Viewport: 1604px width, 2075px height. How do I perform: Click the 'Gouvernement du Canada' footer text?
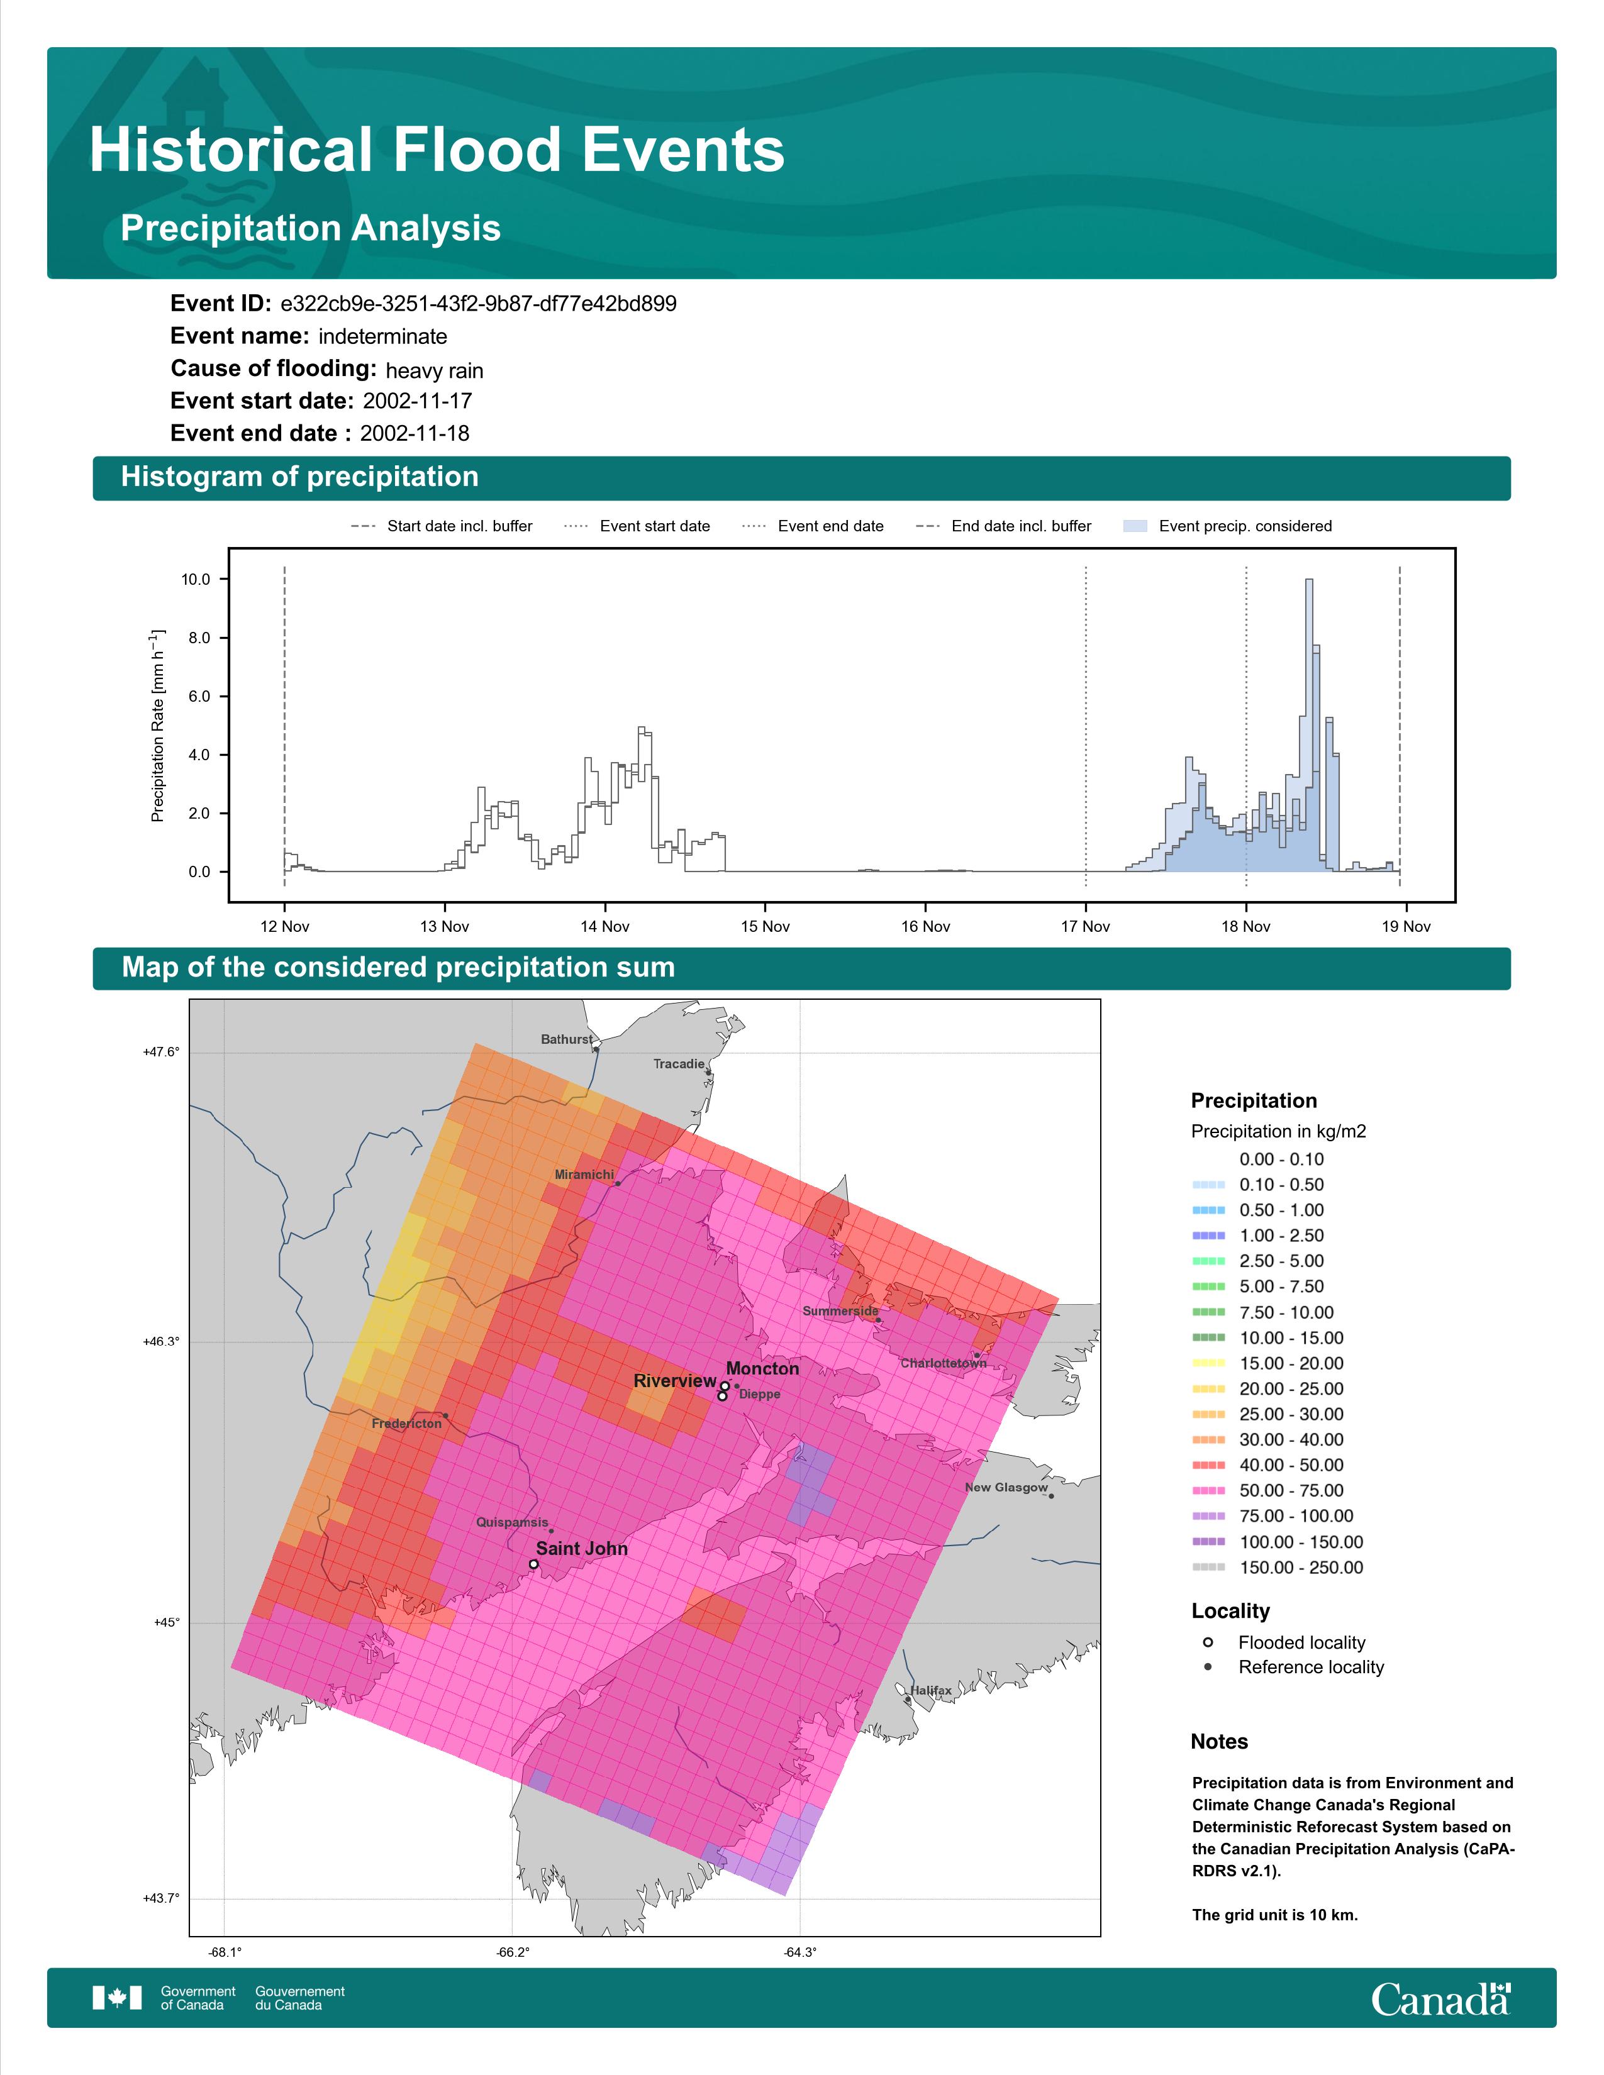pos(299,1998)
